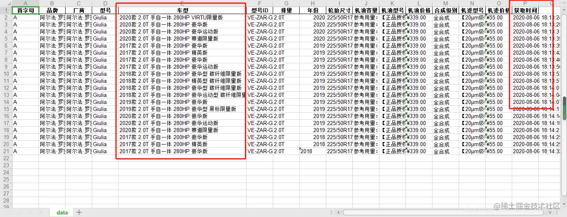The height and width of the screenshot is (217, 567).
Task: Select row 21 header
Action: (6, 151)
